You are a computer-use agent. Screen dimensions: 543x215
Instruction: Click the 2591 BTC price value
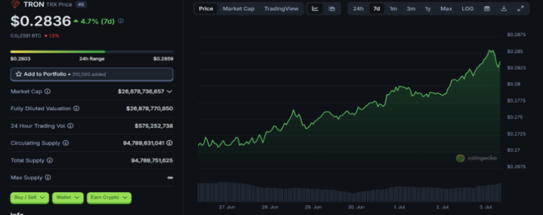pos(26,35)
